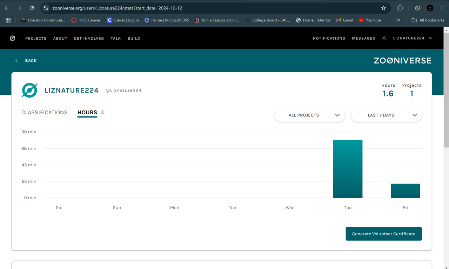Click the Chrome profile avatar

coord(430,8)
